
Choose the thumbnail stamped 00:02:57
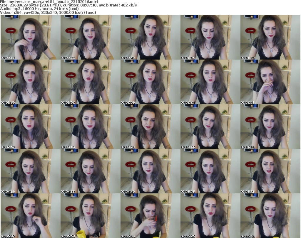[30, 127]
